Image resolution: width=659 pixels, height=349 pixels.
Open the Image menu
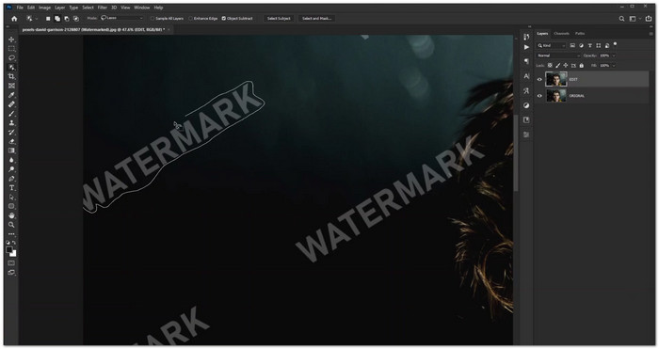[44, 8]
